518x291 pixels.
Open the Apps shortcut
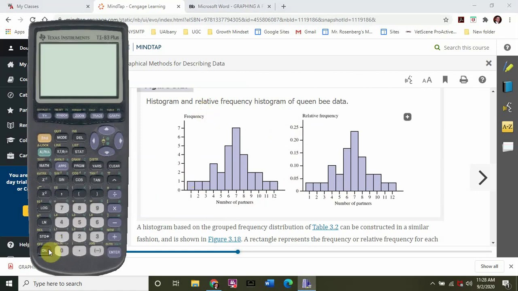tap(15, 32)
